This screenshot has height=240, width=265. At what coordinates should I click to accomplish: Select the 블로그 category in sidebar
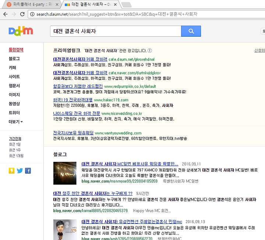tap(14, 59)
